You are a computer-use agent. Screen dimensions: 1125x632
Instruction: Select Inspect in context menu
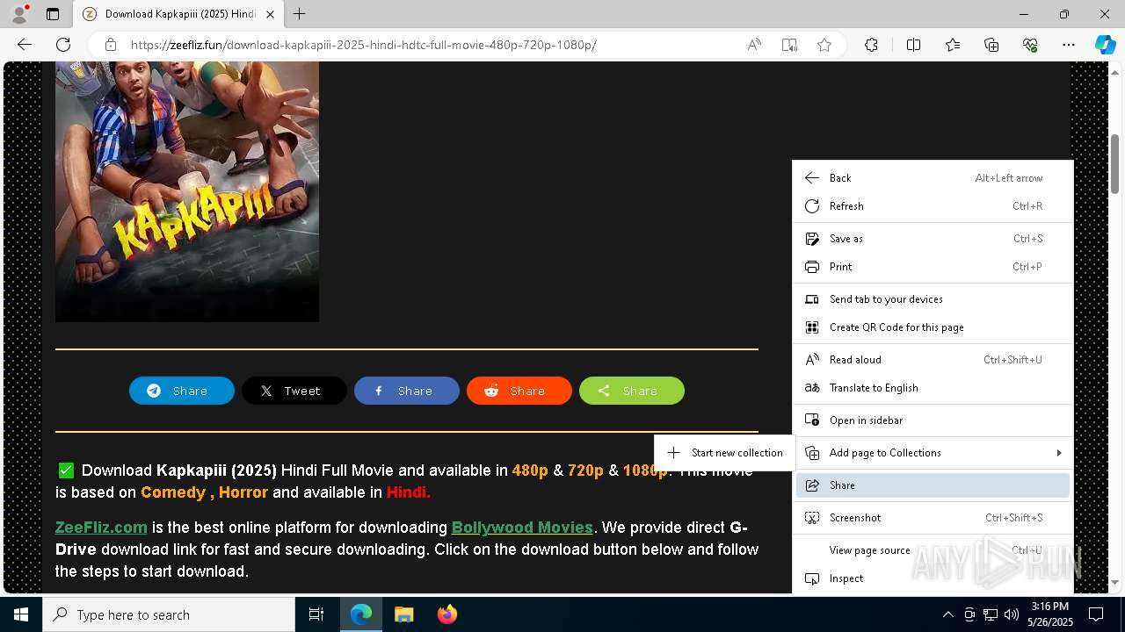[933, 578]
